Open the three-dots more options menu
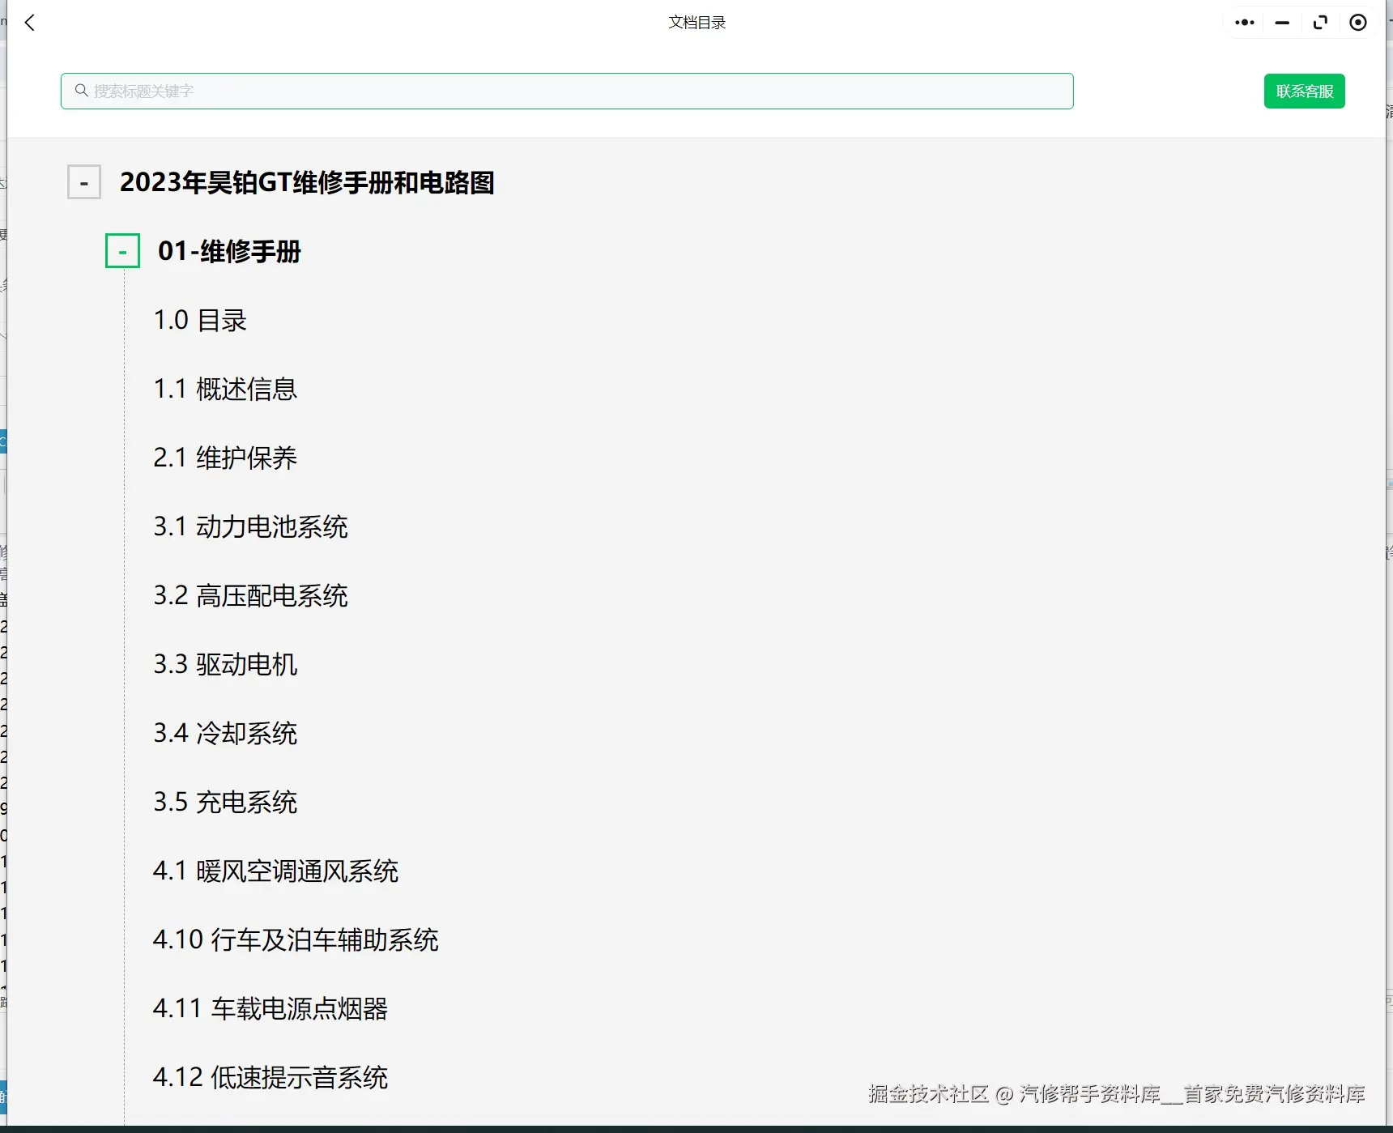This screenshot has height=1133, width=1393. click(x=1245, y=23)
